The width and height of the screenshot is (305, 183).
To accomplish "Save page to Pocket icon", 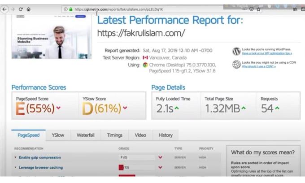I will pos(251,9).
